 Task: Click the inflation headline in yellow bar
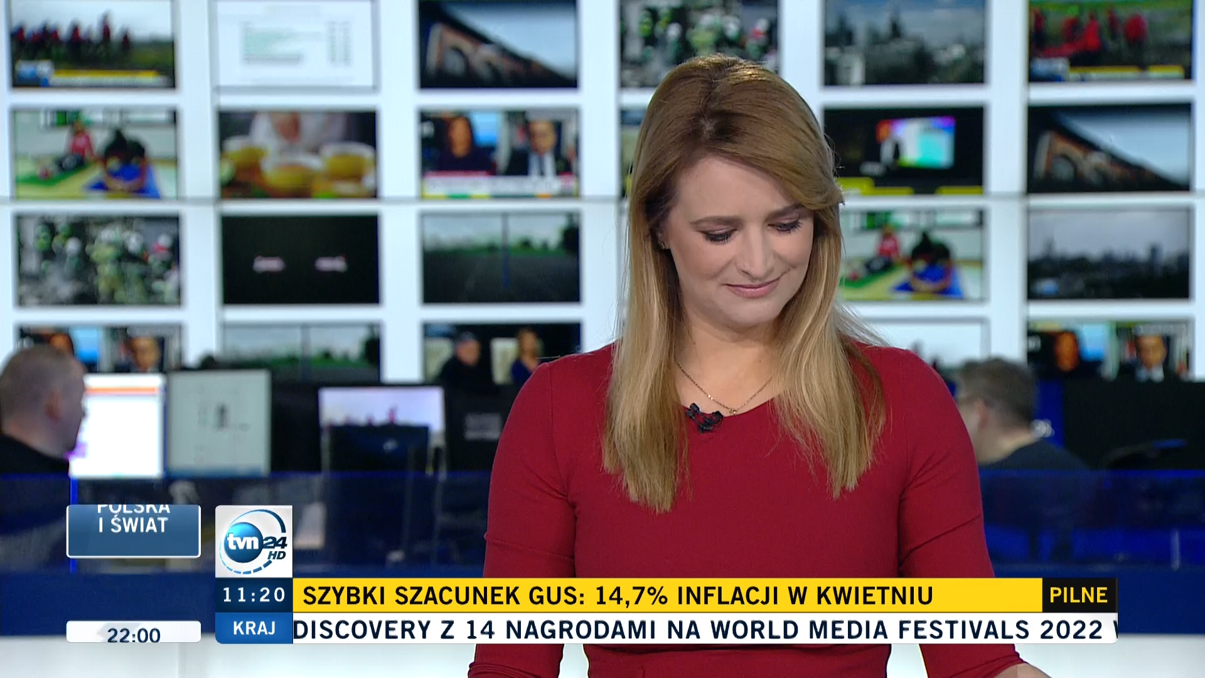click(618, 595)
